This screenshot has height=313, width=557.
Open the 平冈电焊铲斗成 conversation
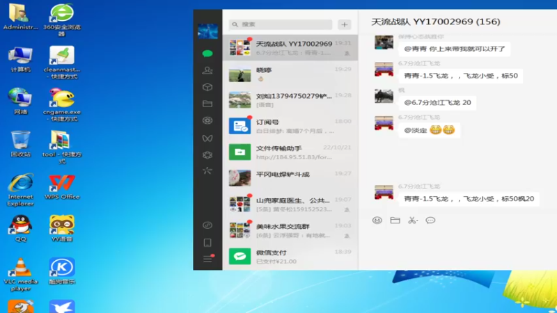(290, 178)
